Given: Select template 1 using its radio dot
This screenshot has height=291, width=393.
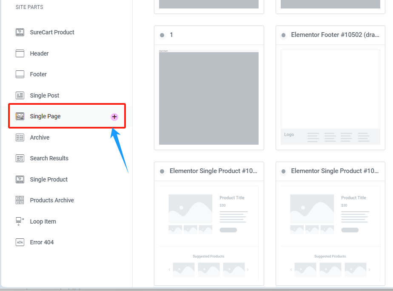Looking at the screenshot, I should pyautogui.click(x=162, y=35).
